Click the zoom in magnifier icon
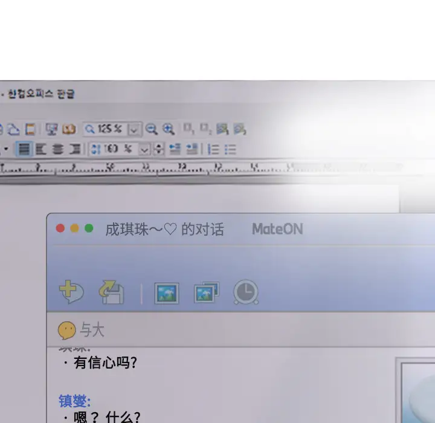435x423 pixels. pyautogui.click(x=169, y=129)
